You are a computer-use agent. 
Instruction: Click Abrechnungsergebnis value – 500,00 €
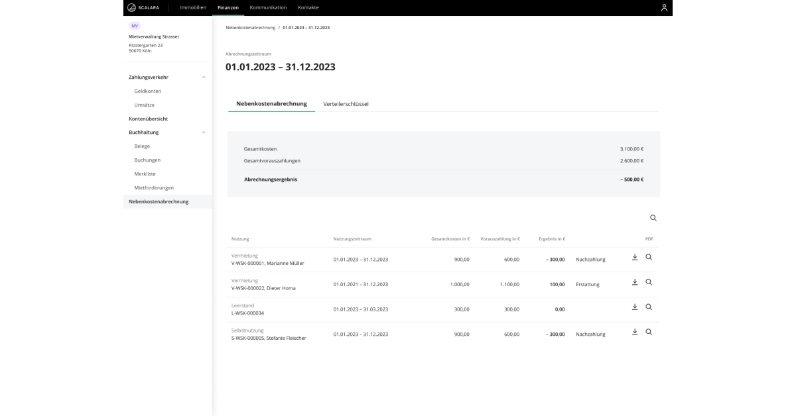(631, 179)
